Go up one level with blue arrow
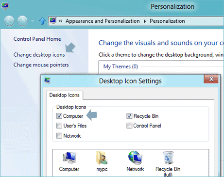Screen dimensions: 224x177 click(42, 21)
